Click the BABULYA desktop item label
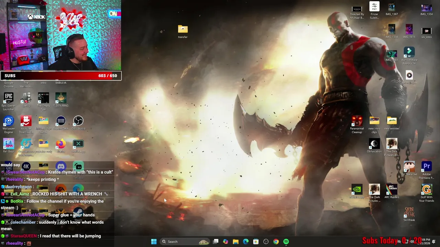Image resolution: width=440 pixels, height=247 pixels. (61, 83)
